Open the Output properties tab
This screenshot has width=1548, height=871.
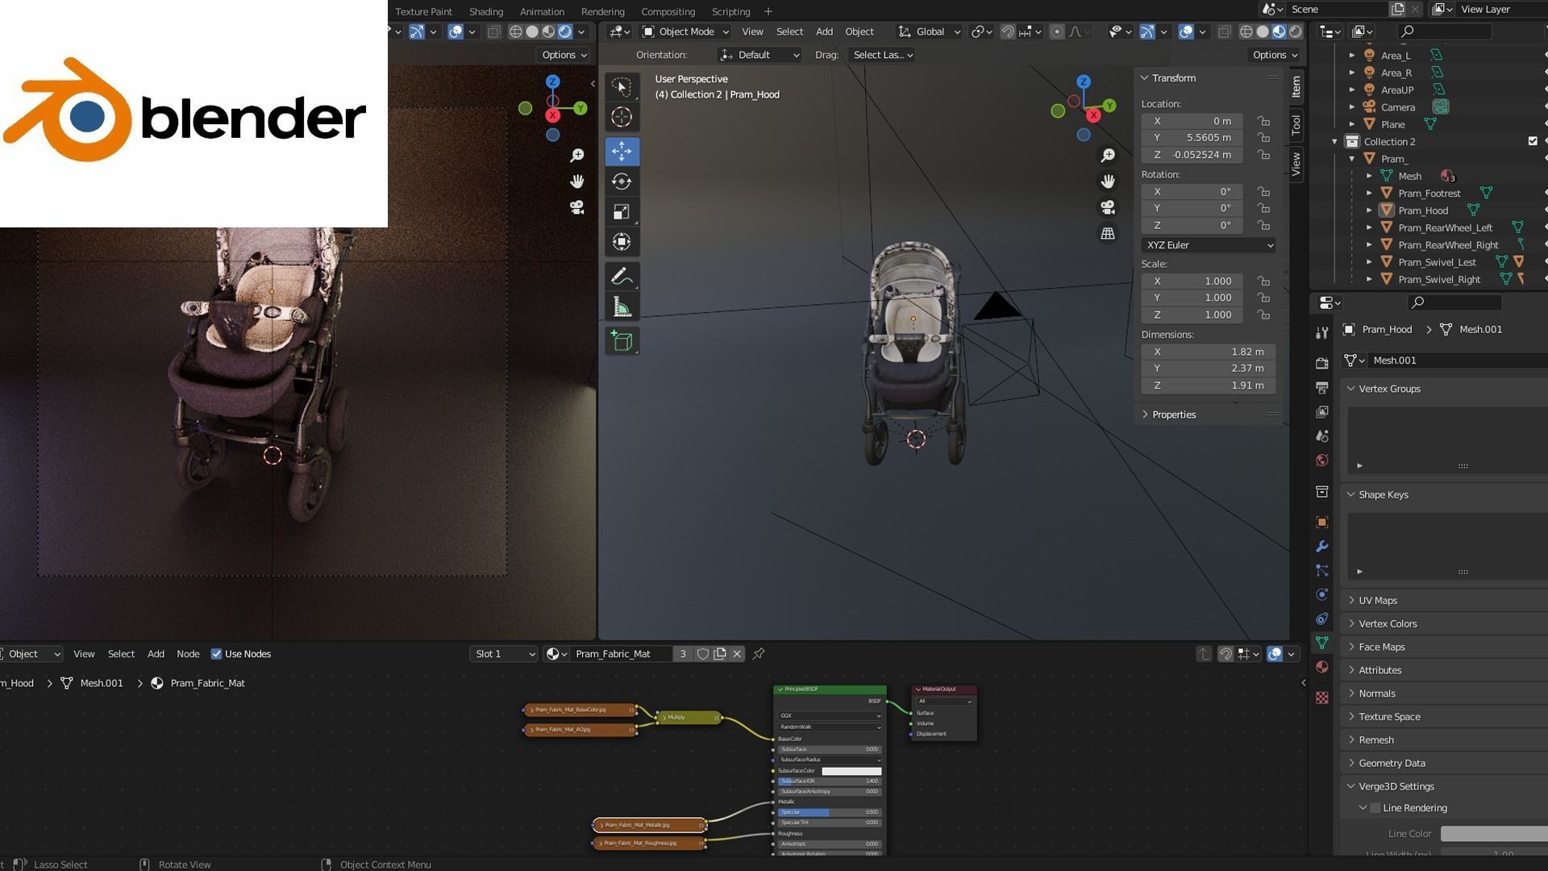click(1321, 388)
